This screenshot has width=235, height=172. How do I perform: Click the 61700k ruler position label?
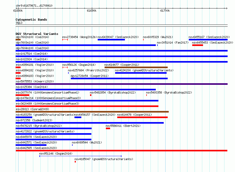(165, 11)
